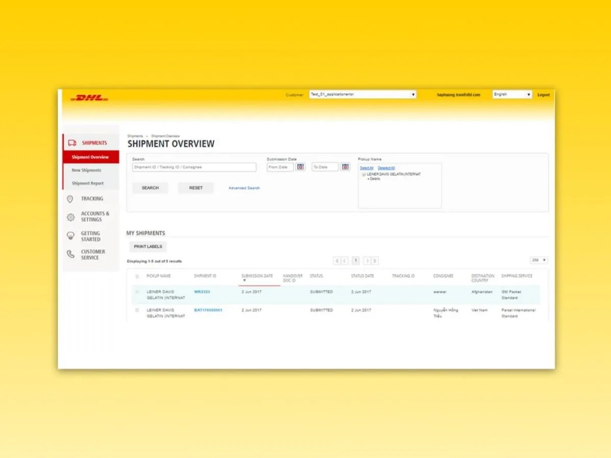Open shipment ID WR2323
Screen dimensions: 611x458
(202, 292)
